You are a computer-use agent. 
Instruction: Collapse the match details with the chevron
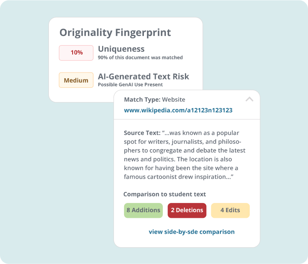click(x=249, y=99)
